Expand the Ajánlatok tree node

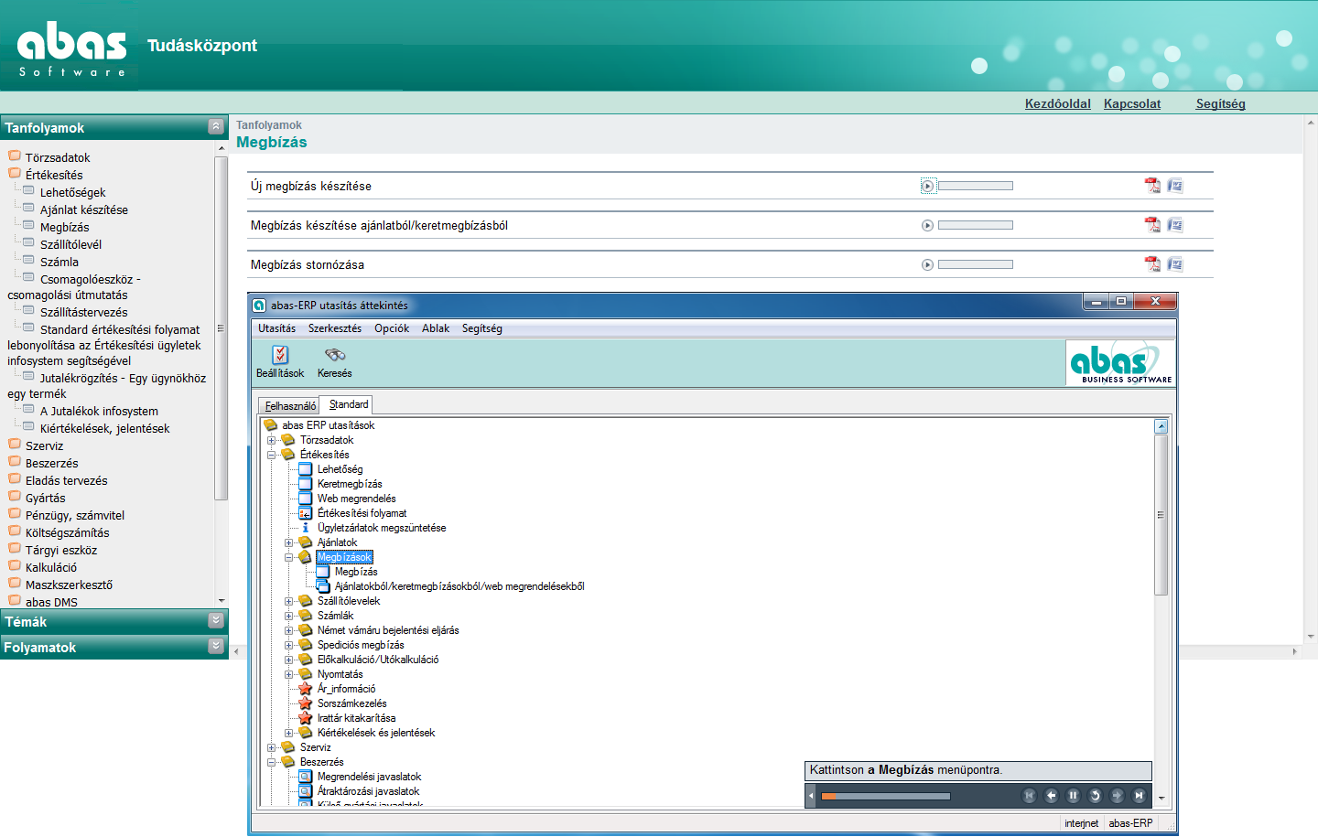pos(288,542)
